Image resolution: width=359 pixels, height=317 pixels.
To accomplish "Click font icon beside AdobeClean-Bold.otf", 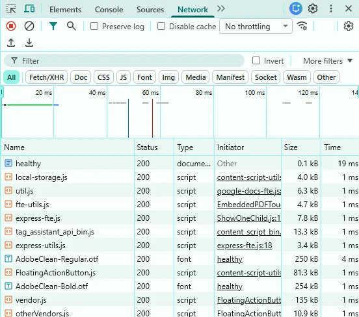I will click(8, 286).
